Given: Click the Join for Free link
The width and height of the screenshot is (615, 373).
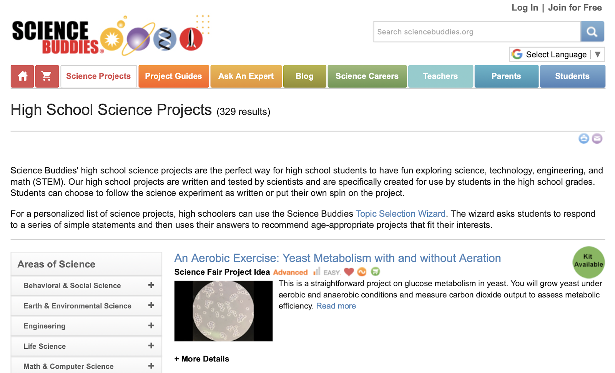Looking at the screenshot, I should [575, 8].
